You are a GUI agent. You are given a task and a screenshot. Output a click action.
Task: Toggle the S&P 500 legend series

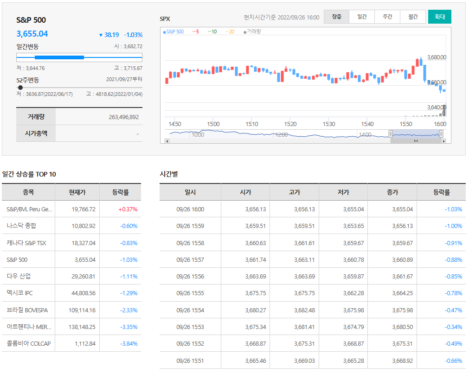(x=173, y=32)
